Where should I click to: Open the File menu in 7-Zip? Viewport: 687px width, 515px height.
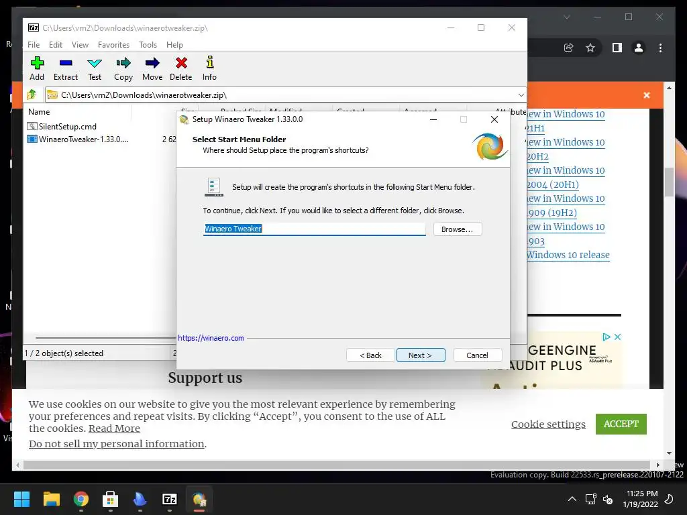(x=34, y=45)
